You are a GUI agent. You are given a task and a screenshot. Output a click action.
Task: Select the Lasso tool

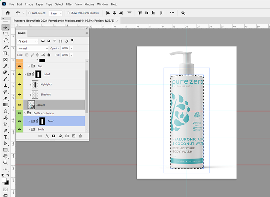pyautogui.click(x=5, y=40)
